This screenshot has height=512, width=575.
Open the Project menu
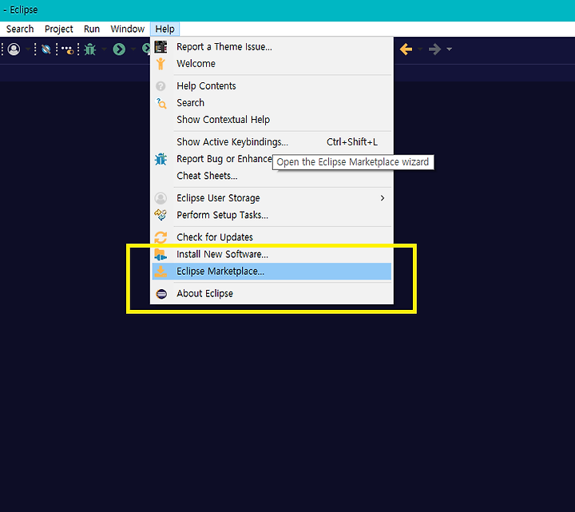click(58, 29)
